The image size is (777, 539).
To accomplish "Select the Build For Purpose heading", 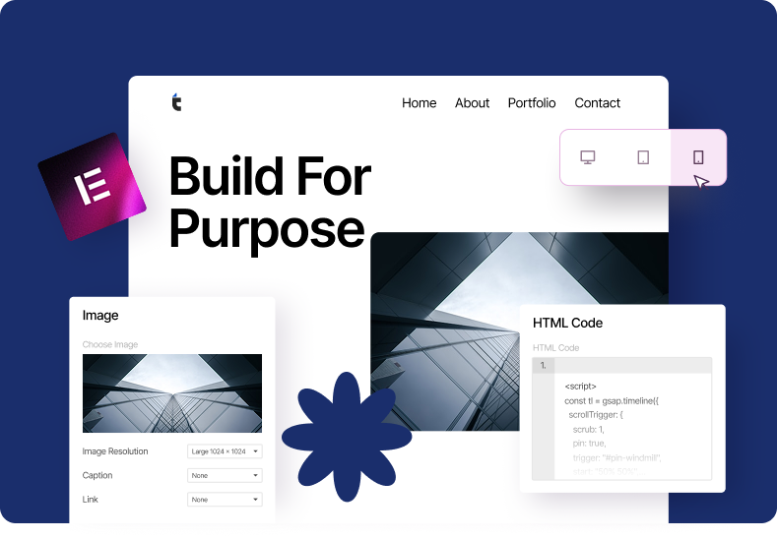I will pos(268,203).
